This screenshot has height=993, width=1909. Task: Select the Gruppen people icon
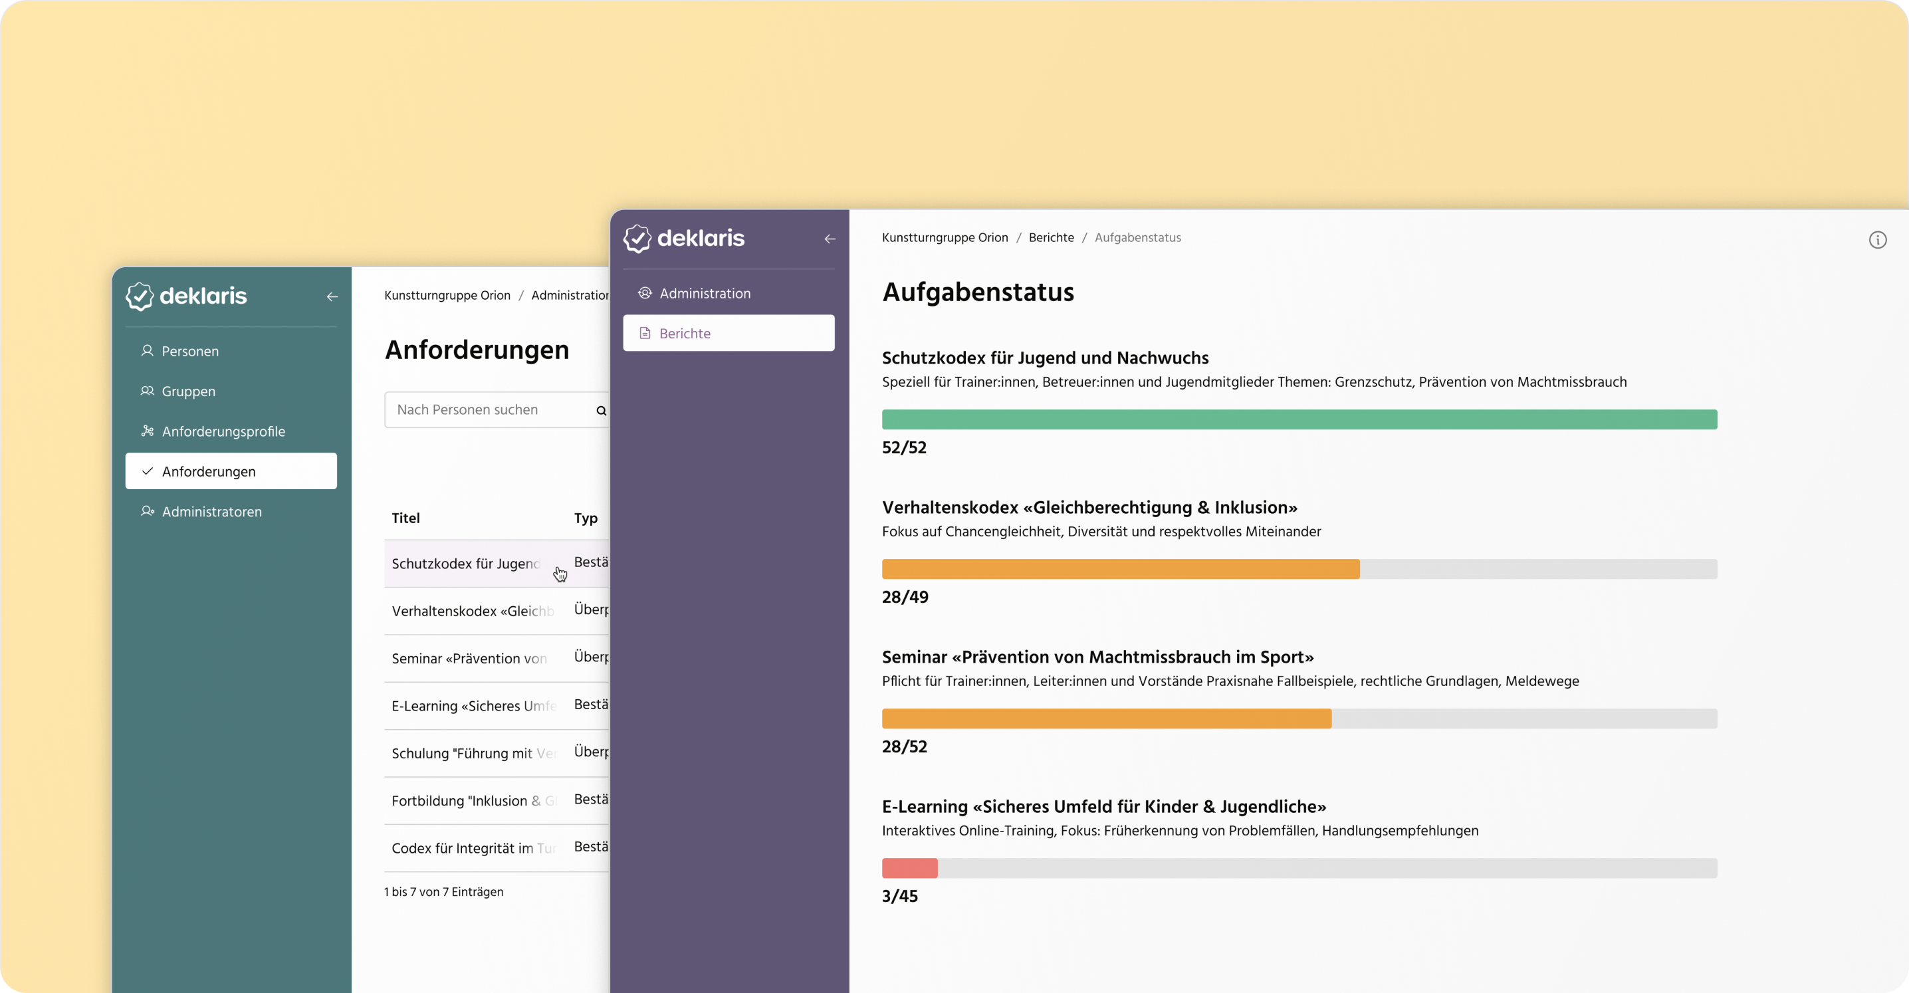coord(148,391)
